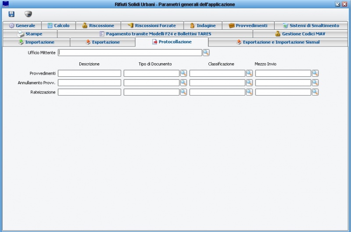Focus the Ufficio Mittente text field
Image resolution: width=351 pixels, height=232 pixels.
[130, 53]
